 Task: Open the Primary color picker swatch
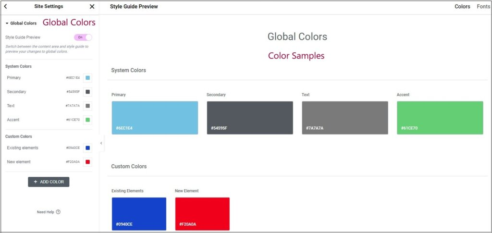point(87,78)
